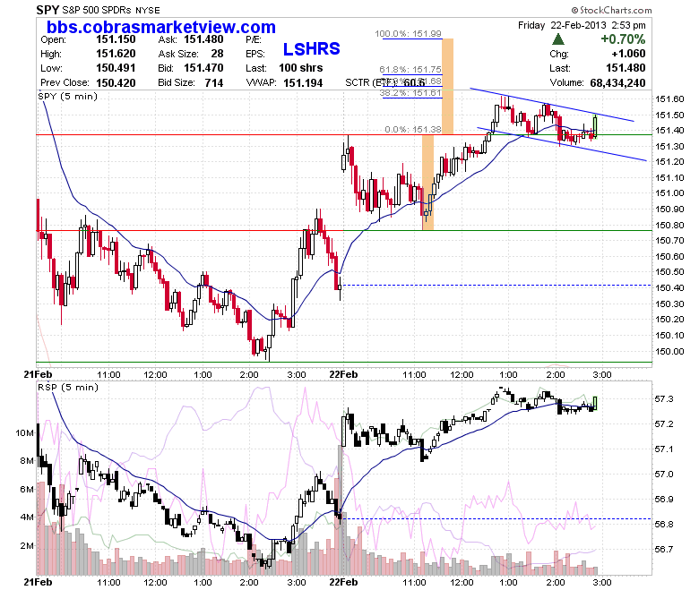This screenshot has width=699, height=590.
Task: Click the Bid value 151.470
Action: point(203,68)
